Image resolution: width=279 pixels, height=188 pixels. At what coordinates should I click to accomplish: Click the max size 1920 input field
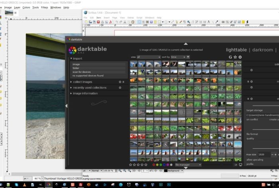click(x=263, y=154)
